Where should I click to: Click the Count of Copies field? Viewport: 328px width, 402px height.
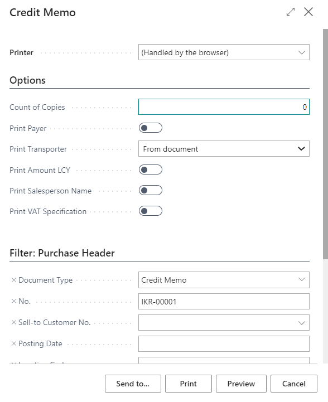224,107
